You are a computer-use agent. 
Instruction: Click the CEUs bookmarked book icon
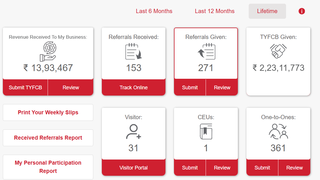[x=206, y=131]
